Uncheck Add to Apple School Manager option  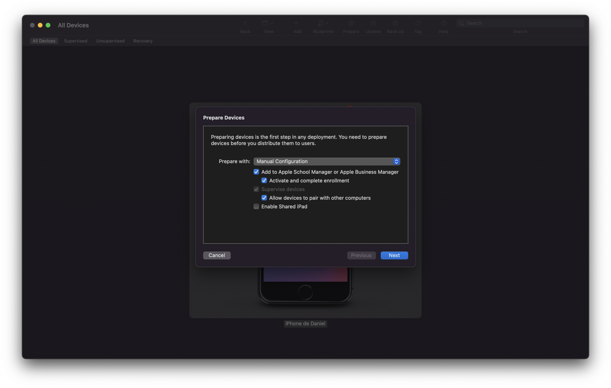[256, 172]
